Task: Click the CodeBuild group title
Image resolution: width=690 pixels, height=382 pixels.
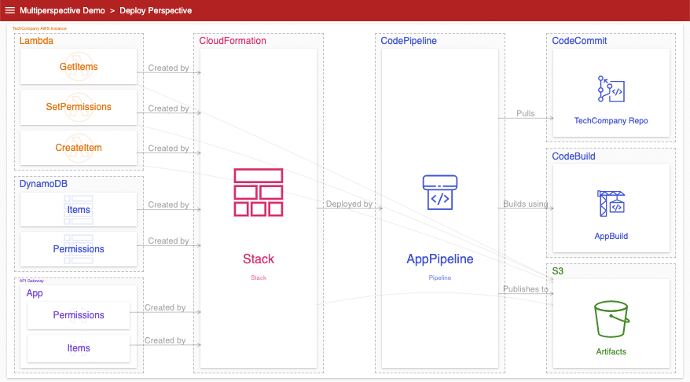Action: [x=574, y=156]
